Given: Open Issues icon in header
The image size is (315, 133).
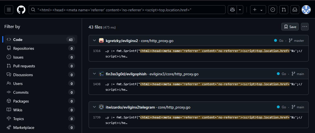Looking at the screenshot, I should click(x=272, y=10).
